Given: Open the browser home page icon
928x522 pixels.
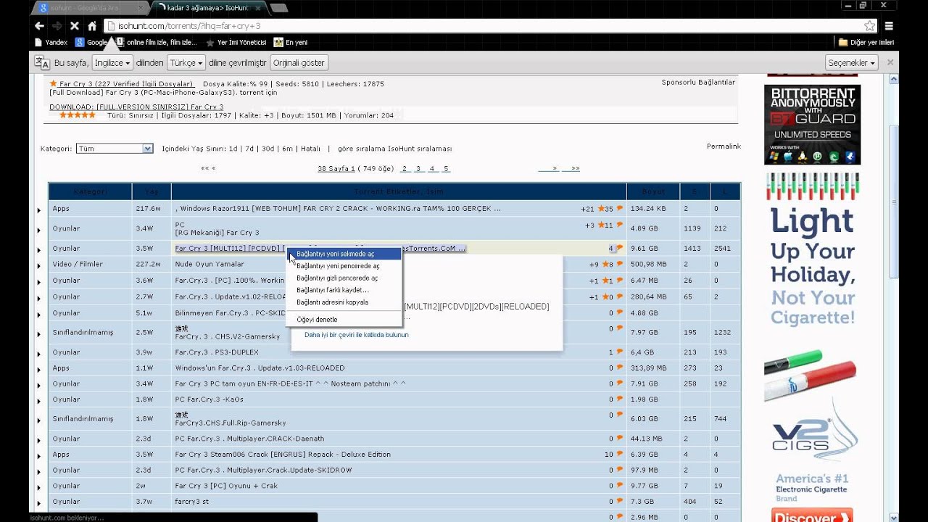Looking at the screenshot, I should [92, 25].
